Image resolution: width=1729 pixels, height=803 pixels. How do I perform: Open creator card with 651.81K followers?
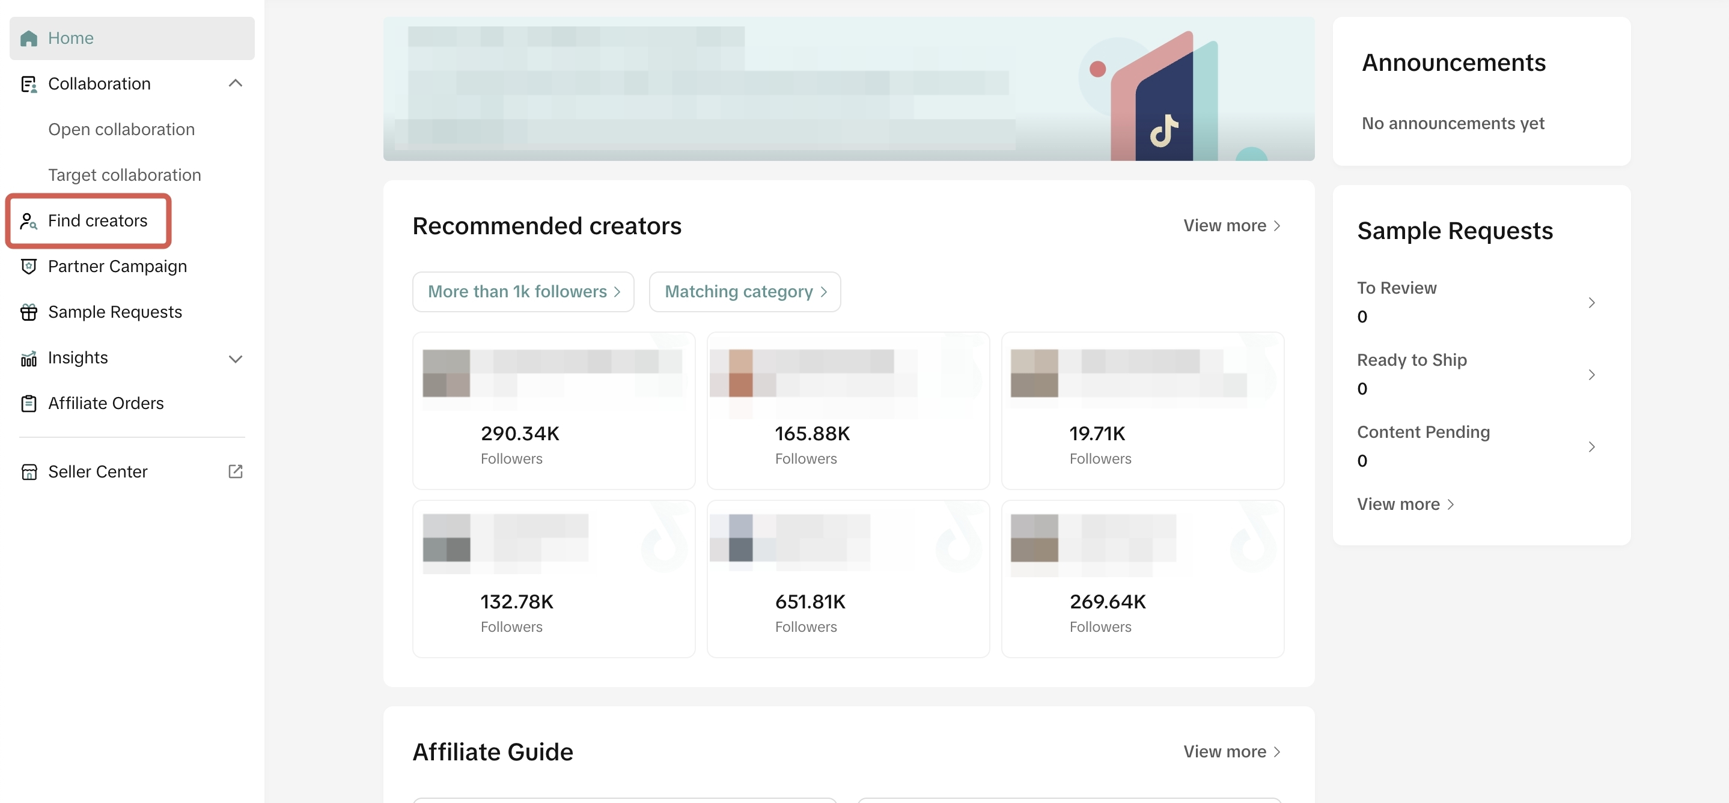coord(848,578)
